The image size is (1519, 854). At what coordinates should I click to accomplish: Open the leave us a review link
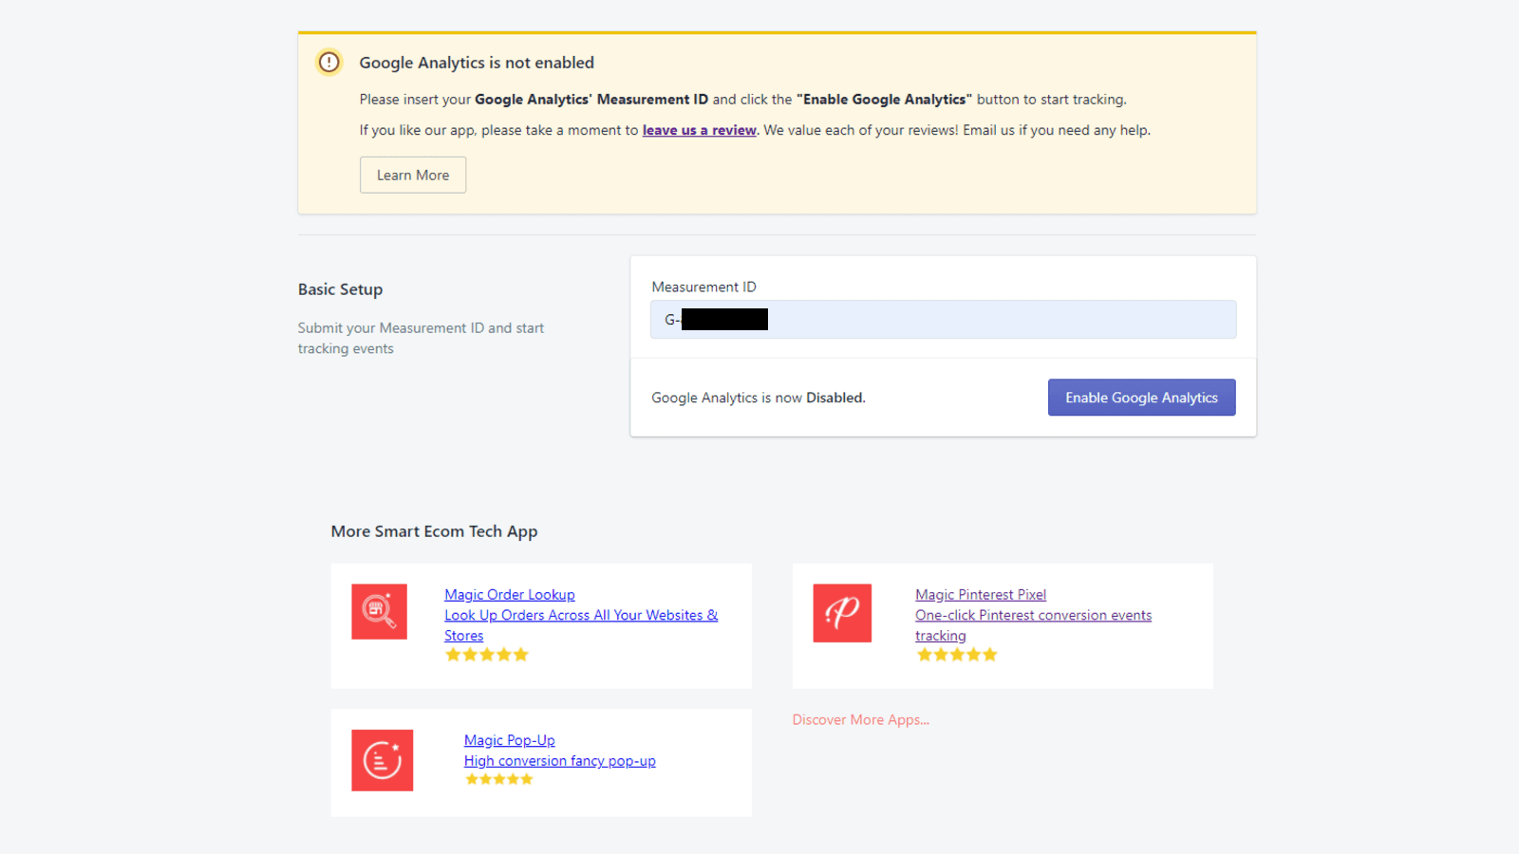click(x=698, y=129)
